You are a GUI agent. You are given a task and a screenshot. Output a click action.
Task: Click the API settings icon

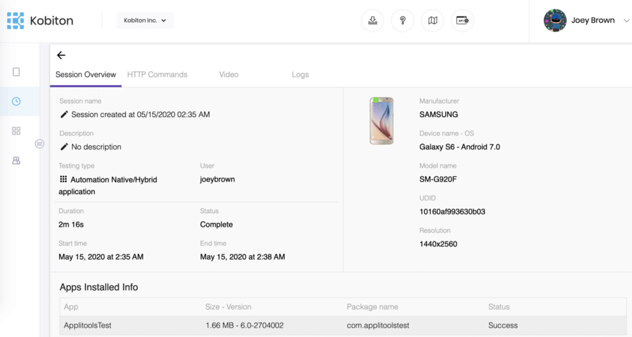tap(462, 20)
